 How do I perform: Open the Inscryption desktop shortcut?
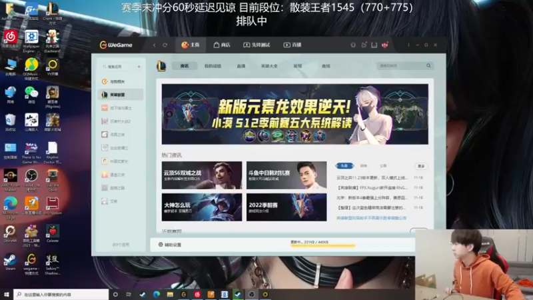pyautogui.click(x=53, y=206)
